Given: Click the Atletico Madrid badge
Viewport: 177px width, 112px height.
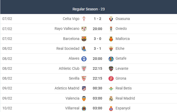Looking at the screenshot, I should (x=84, y=88).
